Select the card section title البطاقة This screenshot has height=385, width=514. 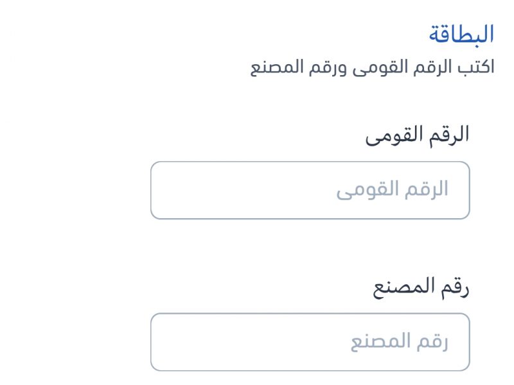tap(461, 34)
